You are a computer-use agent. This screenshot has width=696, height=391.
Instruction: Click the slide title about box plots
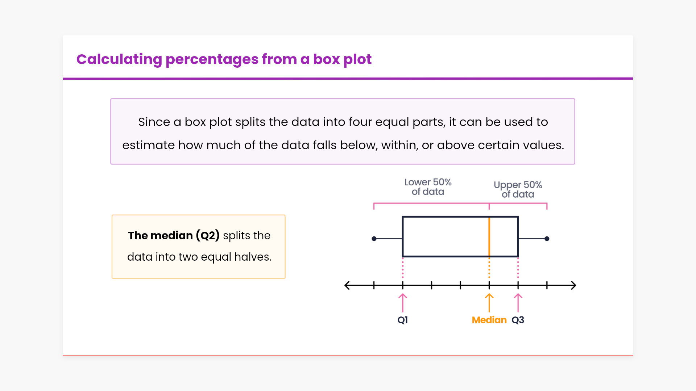pyautogui.click(x=224, y=59)
